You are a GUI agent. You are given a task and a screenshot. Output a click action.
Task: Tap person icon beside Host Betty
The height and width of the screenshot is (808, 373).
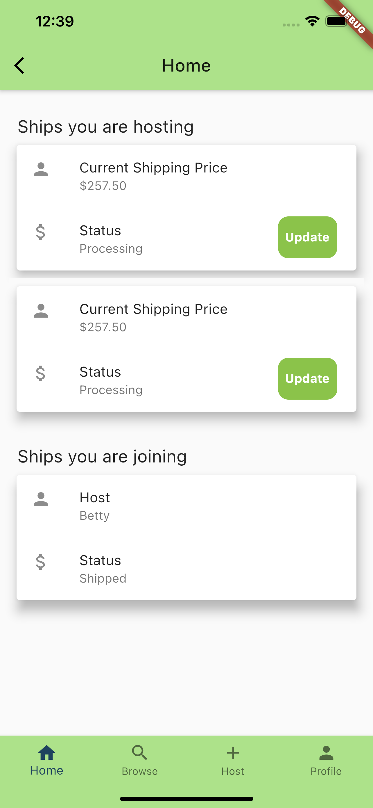point(41,499)
